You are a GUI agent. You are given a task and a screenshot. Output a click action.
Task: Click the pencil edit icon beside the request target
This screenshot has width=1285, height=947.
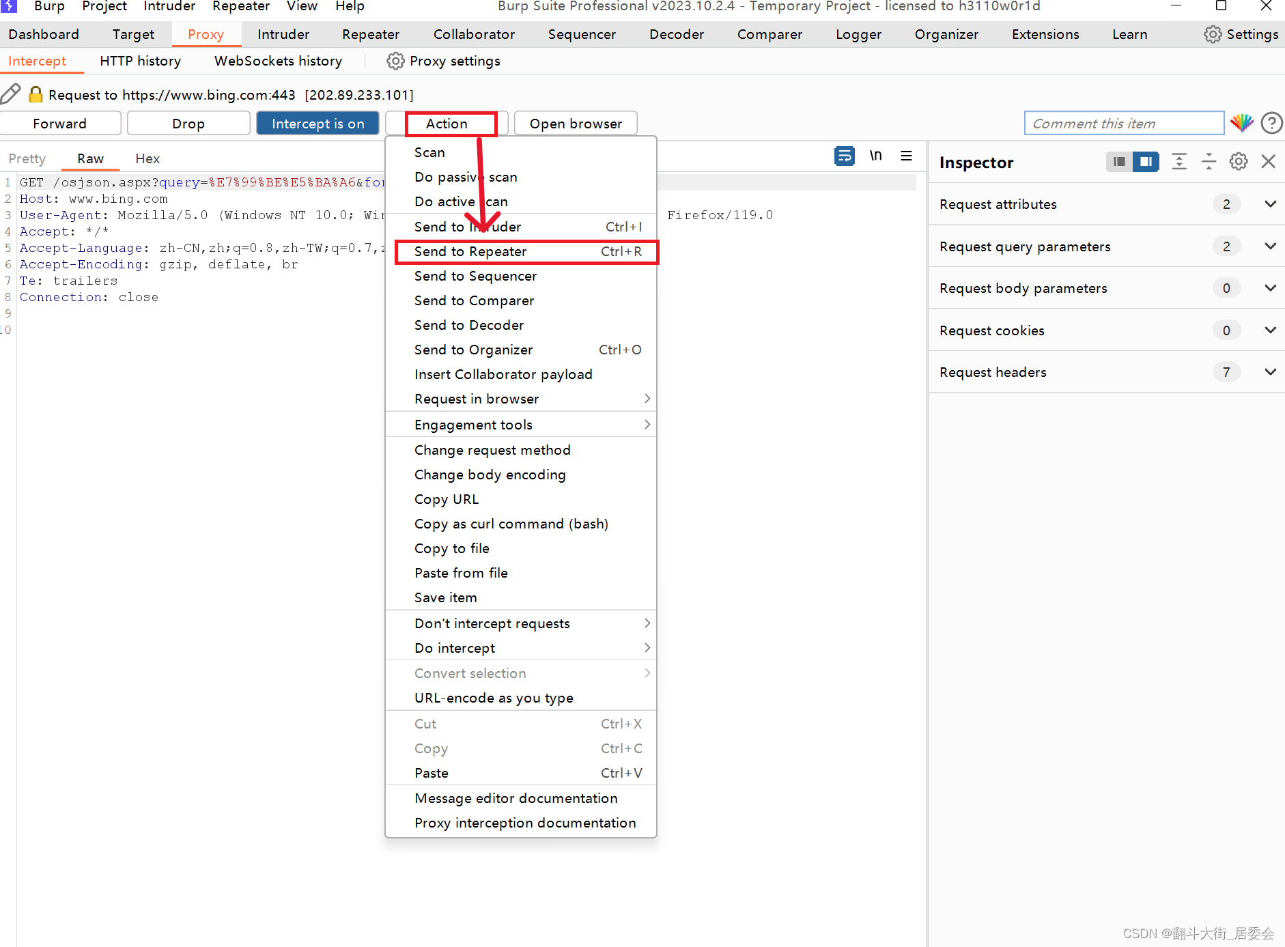pyautogui.click(x=10, y=94)
